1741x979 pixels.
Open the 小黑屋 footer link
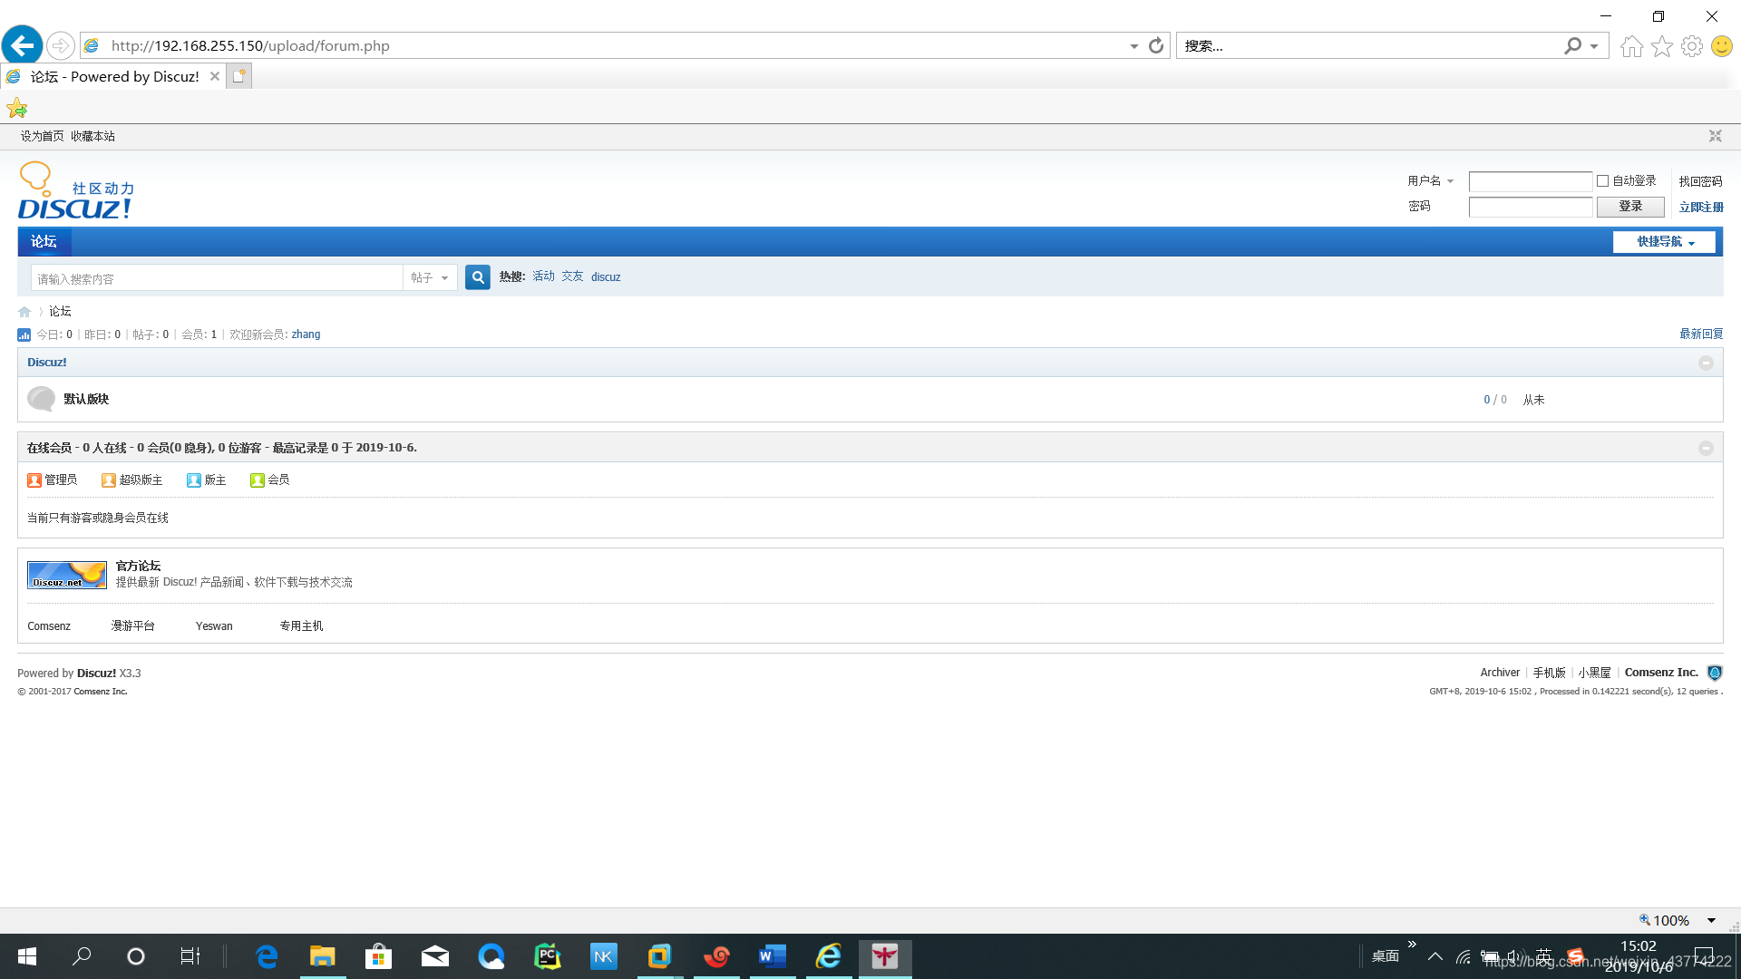(x=1594, y=673)
